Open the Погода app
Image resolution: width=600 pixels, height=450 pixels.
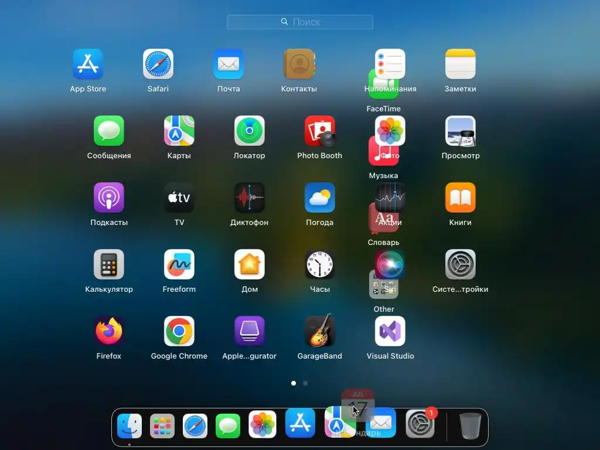tap(320, 197)
